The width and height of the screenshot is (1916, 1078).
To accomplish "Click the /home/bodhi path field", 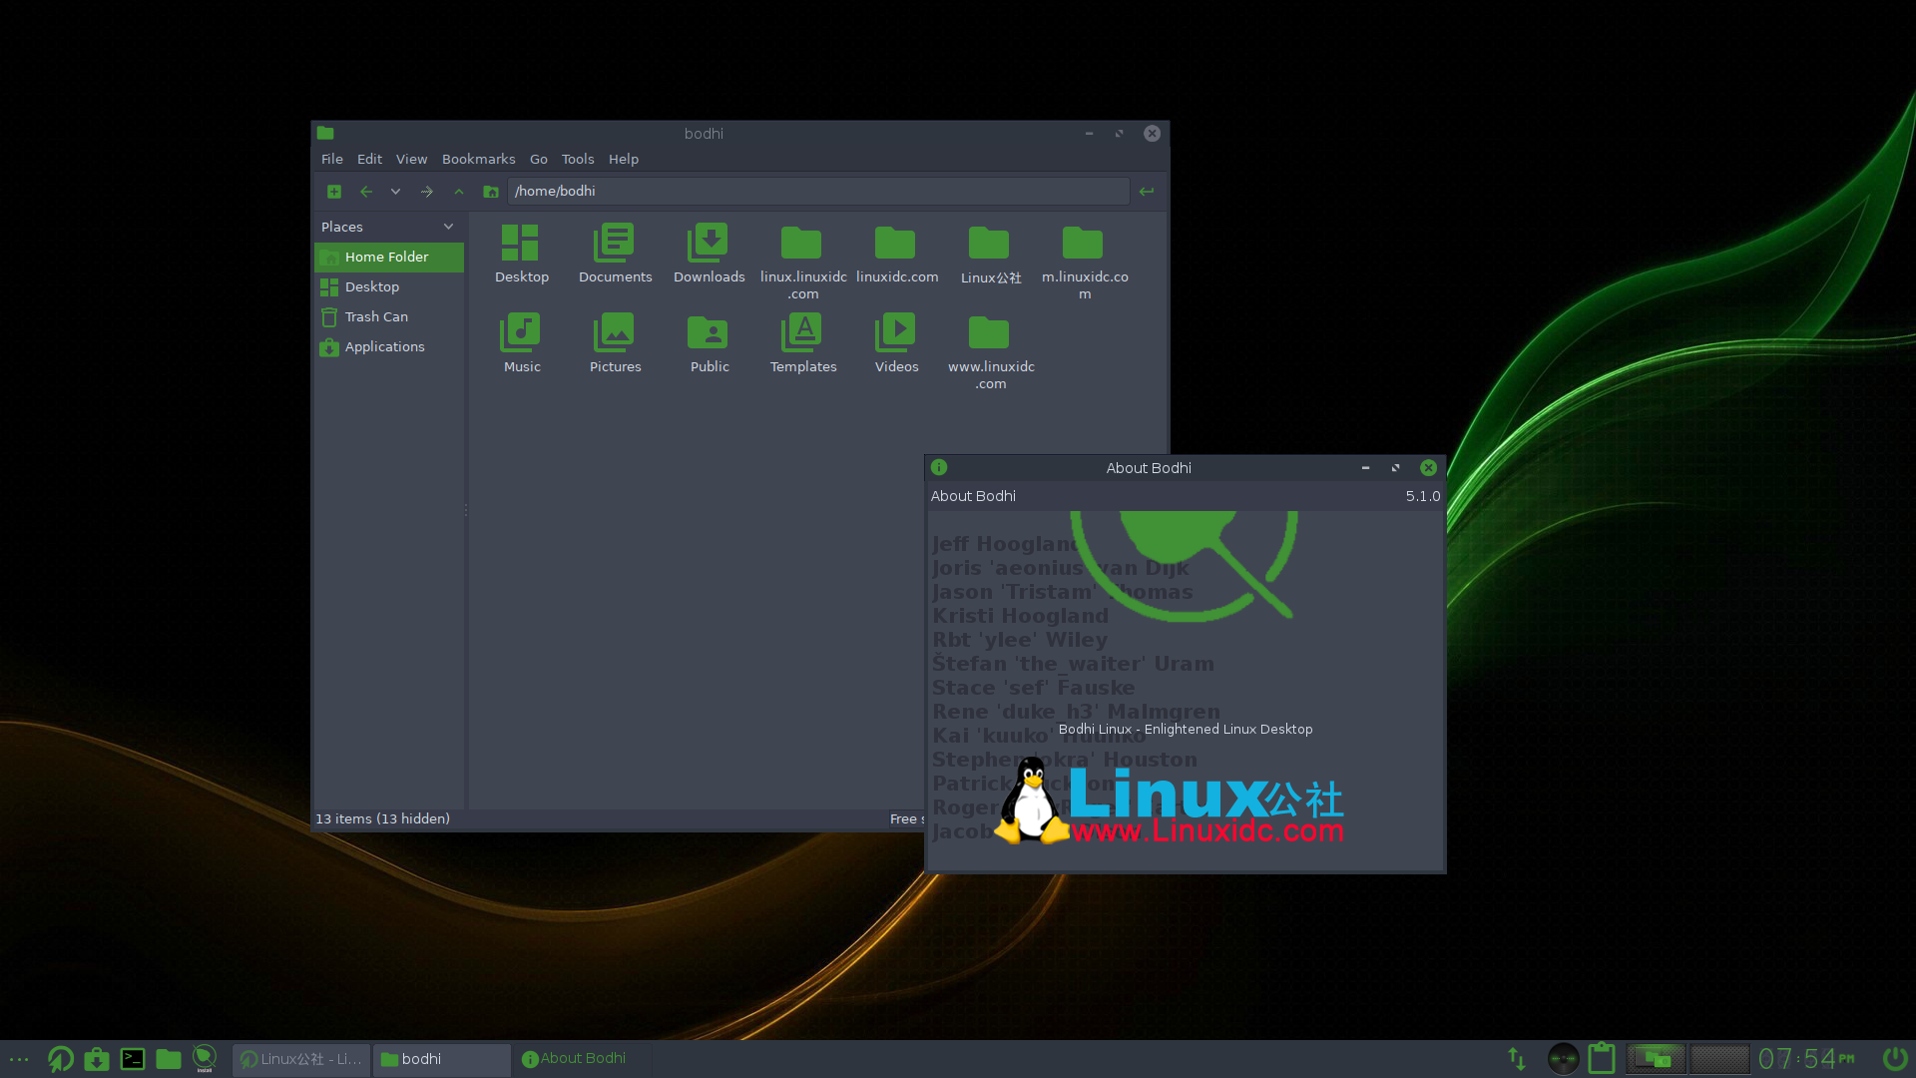I will point(818,191).
